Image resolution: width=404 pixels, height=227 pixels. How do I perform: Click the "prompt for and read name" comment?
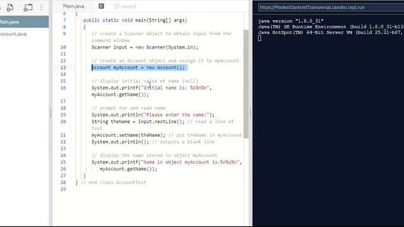coord(128,108)
